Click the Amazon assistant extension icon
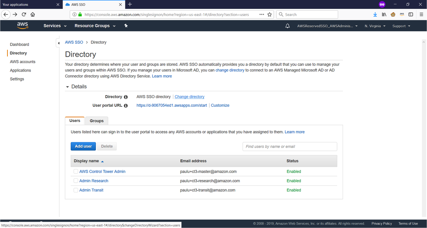Screen dimensions: 427x228 click(x=402, y=15)
